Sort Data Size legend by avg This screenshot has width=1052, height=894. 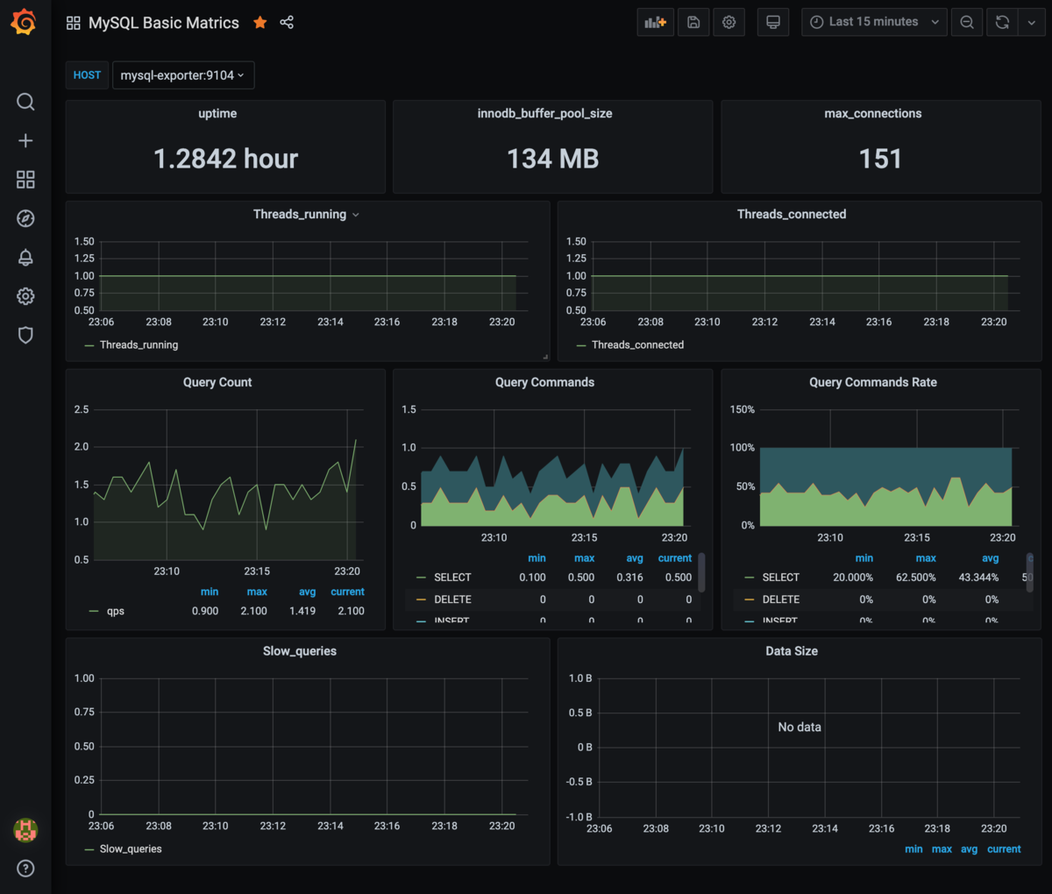tap(969, 849)
